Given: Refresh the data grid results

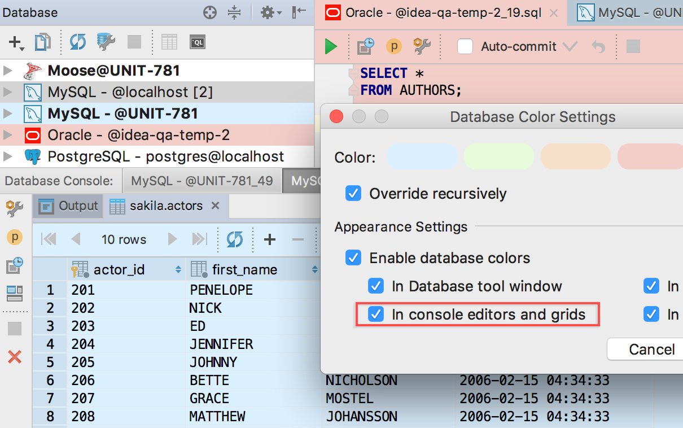Looking at the screenshot, I should coord(235,239).
